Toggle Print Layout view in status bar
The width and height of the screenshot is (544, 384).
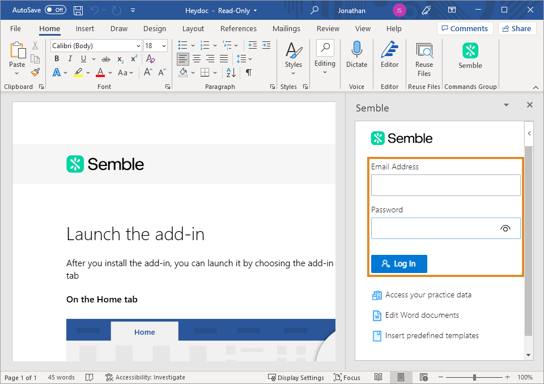coord(401,377)
